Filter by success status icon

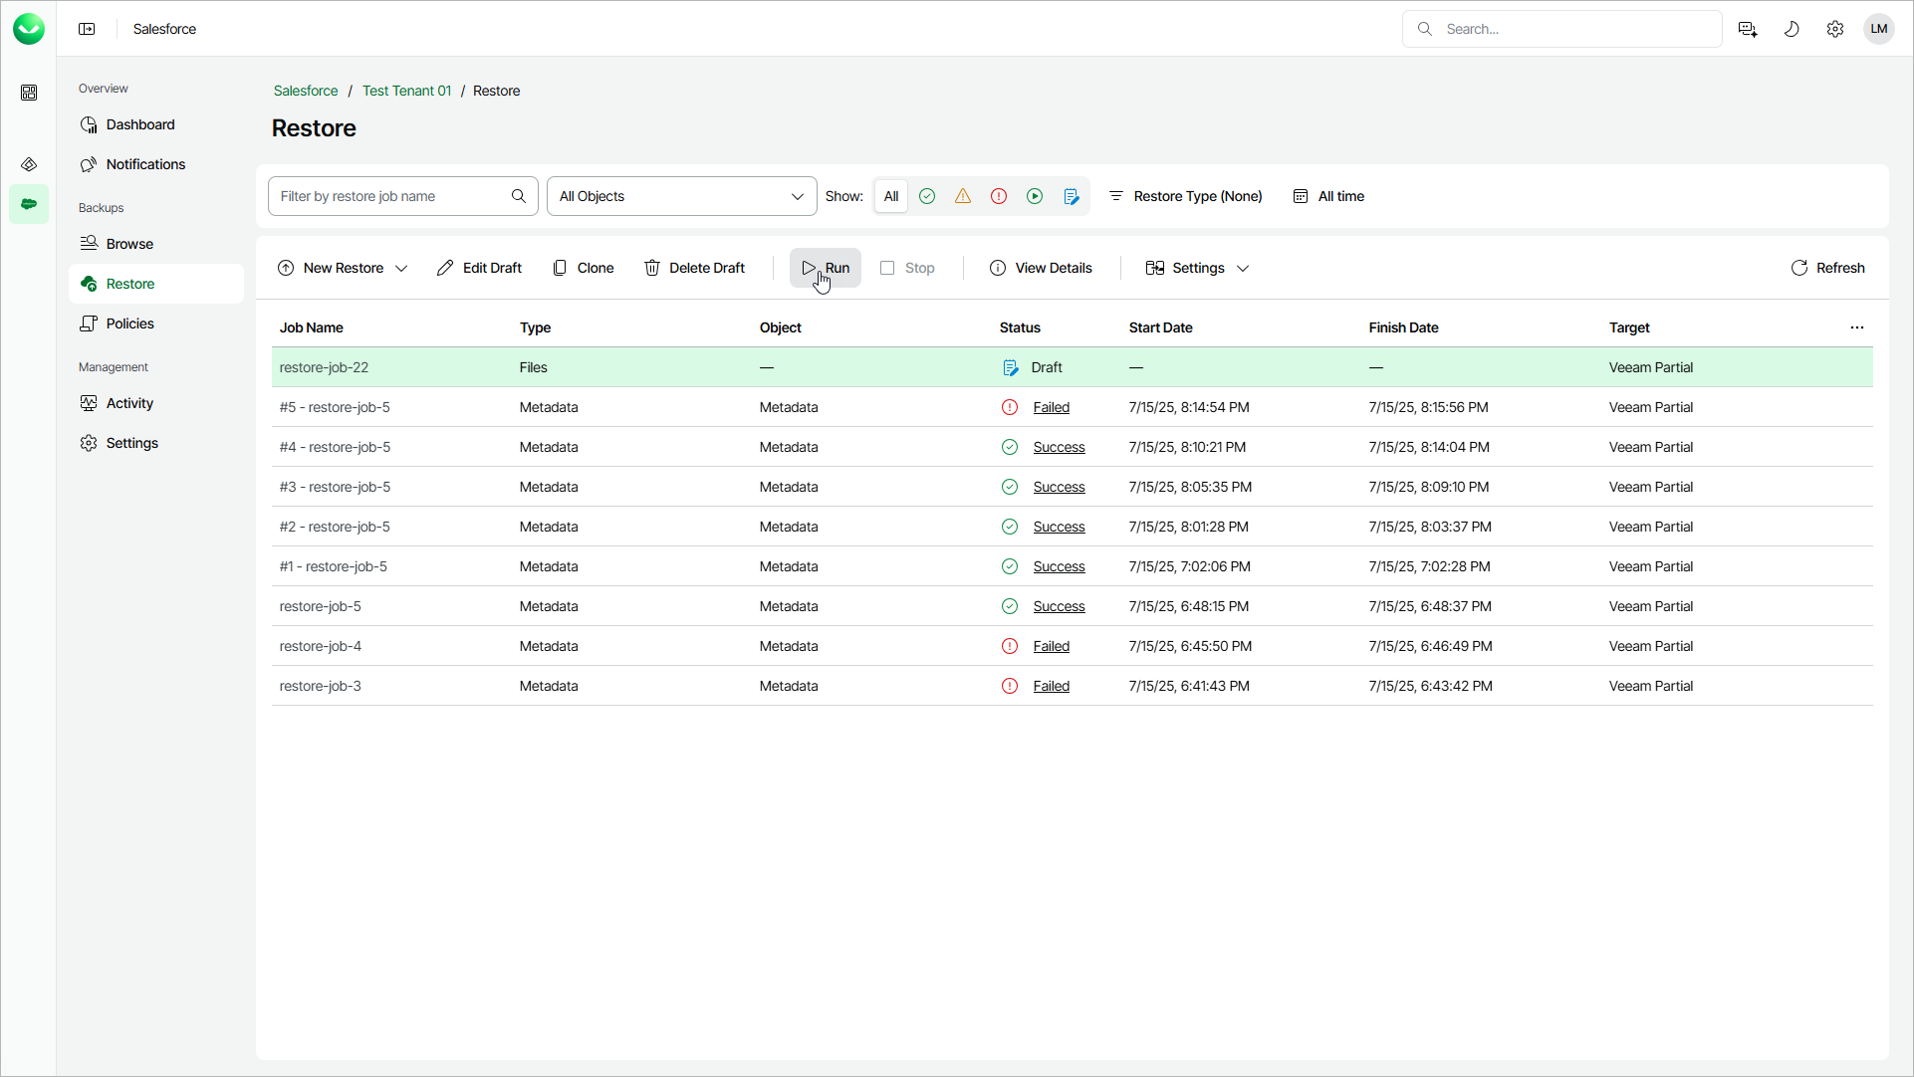click(x=927, y=196)
